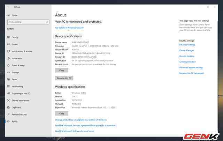Copy the device specifications

click(62, 70)
